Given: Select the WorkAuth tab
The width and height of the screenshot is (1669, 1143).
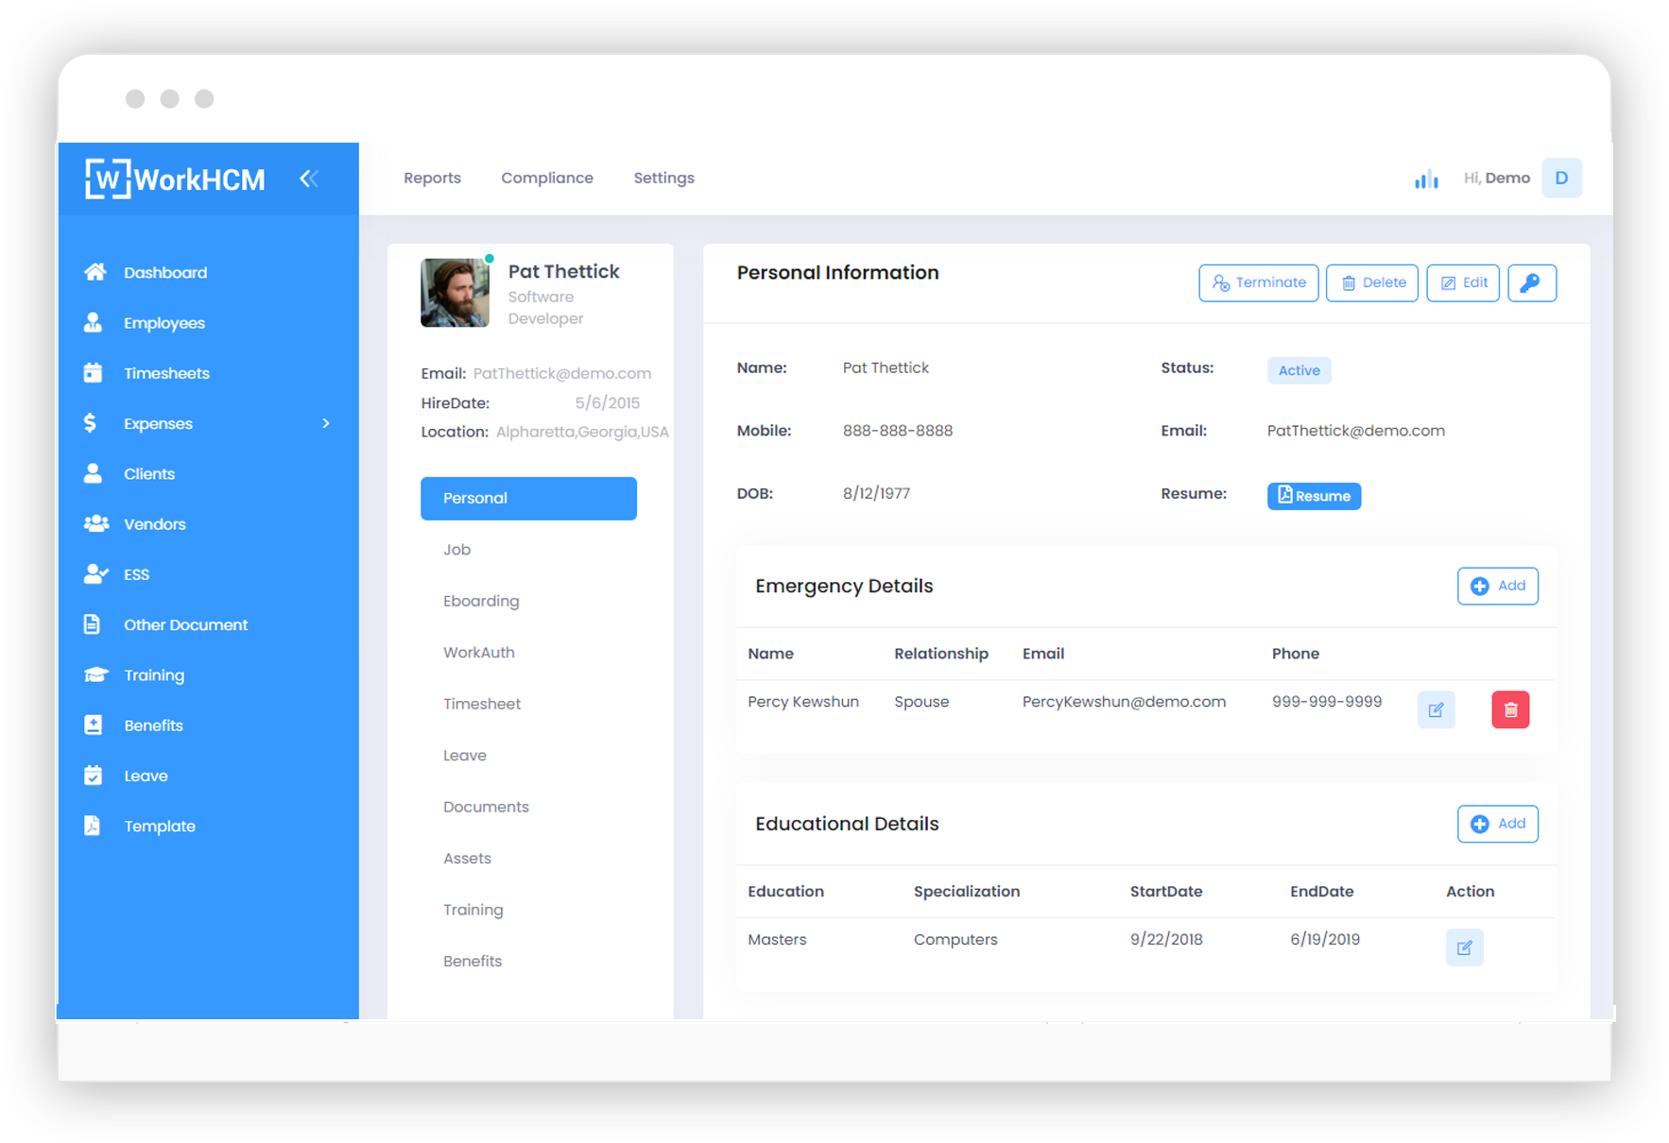Looking at the screenshot, I should pyautogui.click(x=478, y=652).
